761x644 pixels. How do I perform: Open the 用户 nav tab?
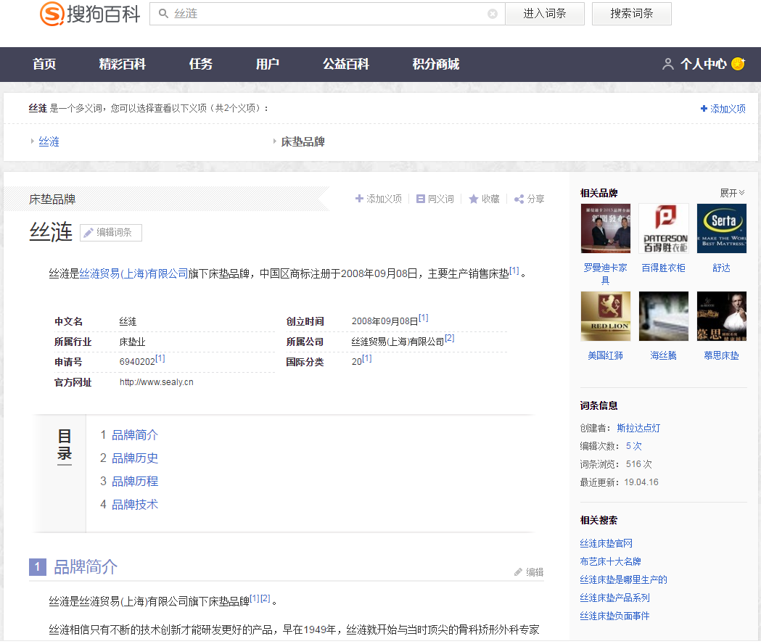pos(268,64)
